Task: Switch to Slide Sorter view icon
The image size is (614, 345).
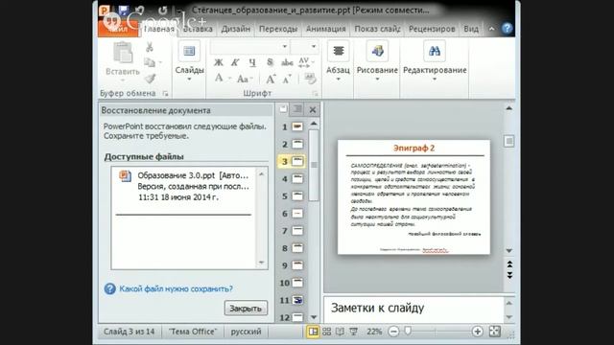Action: 326,332
